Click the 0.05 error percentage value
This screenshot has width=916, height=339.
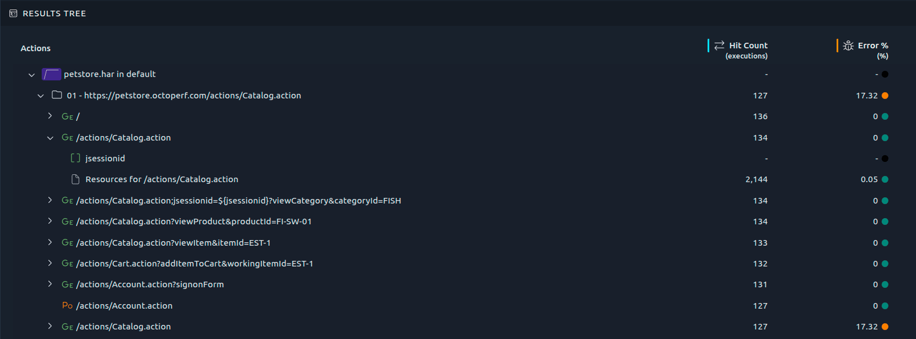coord(869,179)
